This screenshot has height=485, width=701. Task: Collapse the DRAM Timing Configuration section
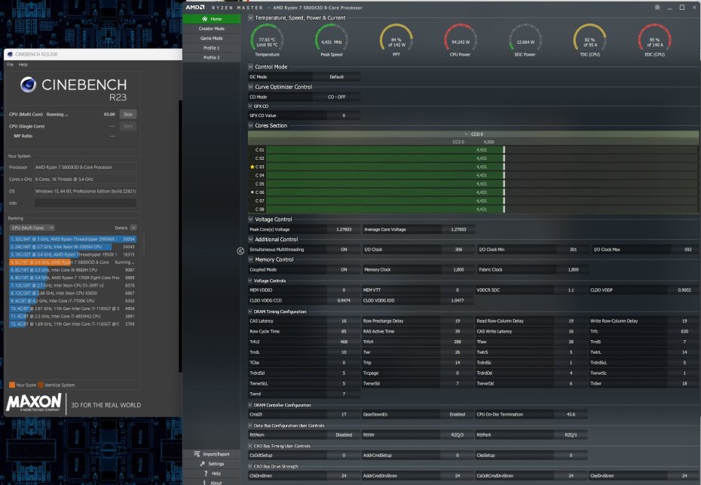tap(251, 312)
